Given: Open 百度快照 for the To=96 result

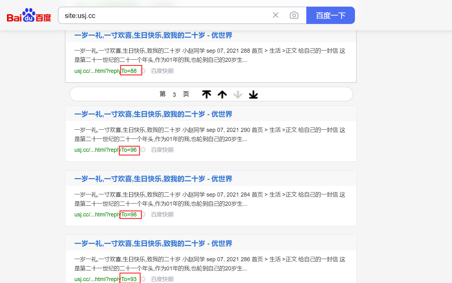Looking at the screenshot, I should pyautogui.click(x=162, y=150).
